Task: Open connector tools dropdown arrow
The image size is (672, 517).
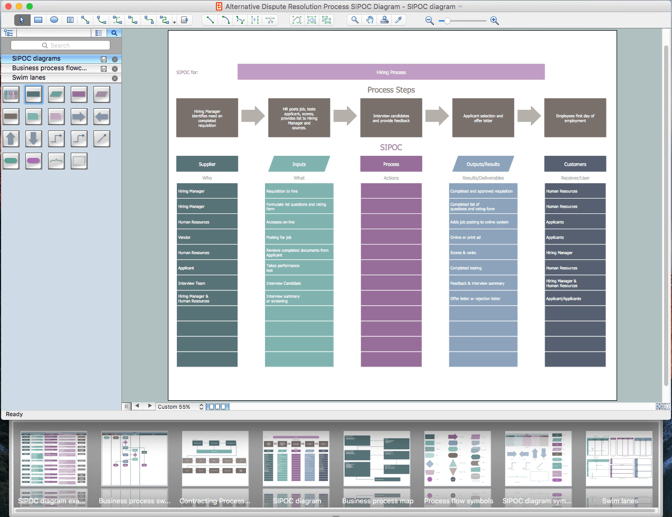Action: coord(174,22)
